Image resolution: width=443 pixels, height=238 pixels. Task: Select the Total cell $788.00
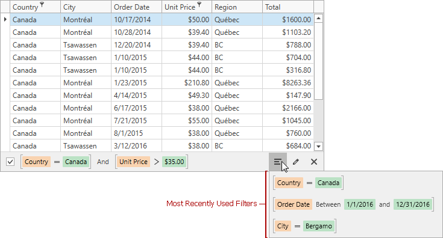click(x=288, y=45)
